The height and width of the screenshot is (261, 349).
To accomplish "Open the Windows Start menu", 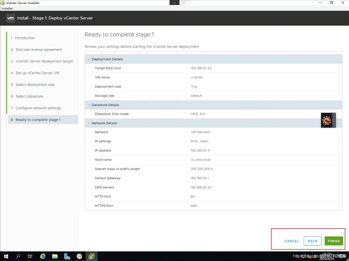I will (x=6, y=256).
